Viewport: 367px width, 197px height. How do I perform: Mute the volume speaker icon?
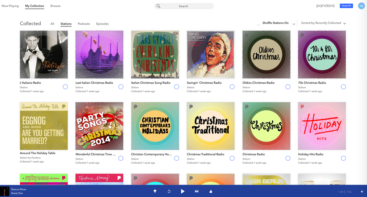coord(361,191)
